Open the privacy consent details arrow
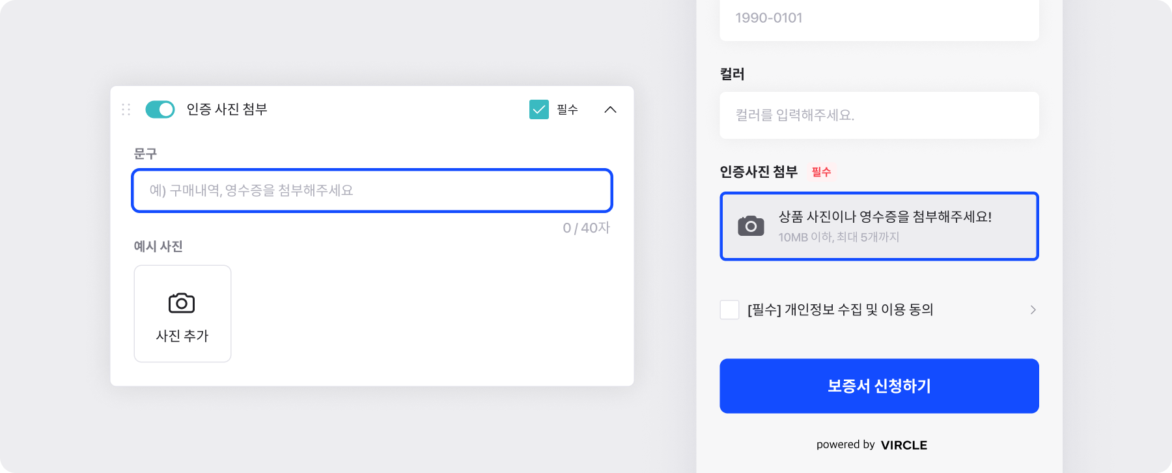This screenshot has width=1172, height=473. [1033, 309]
